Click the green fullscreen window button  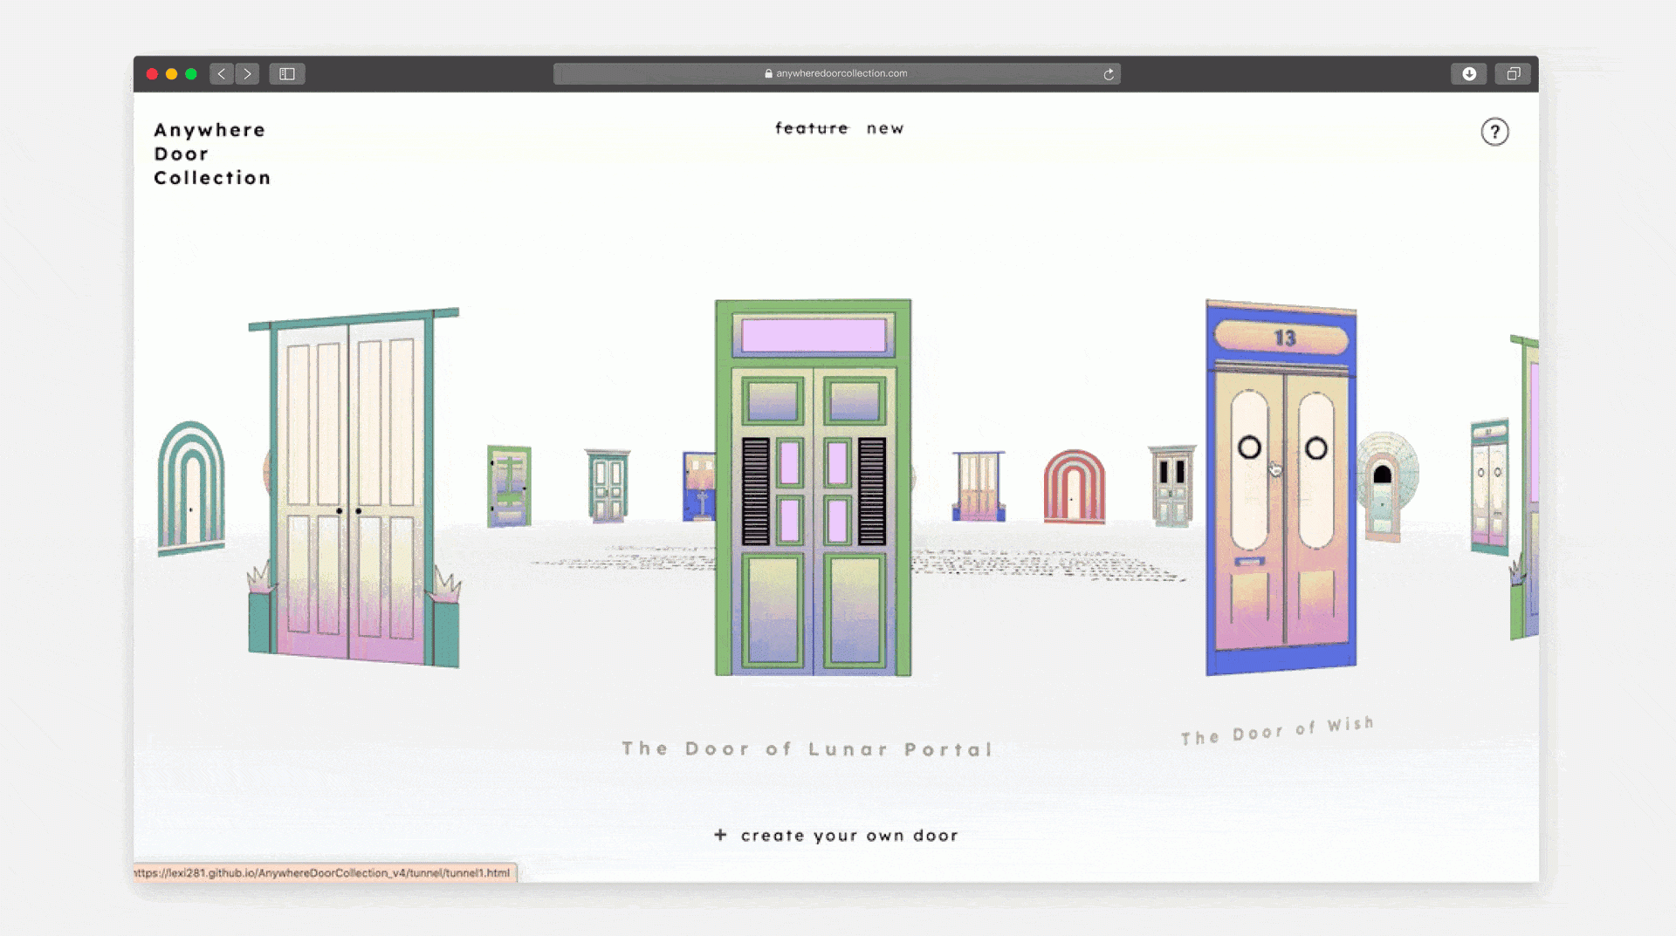[191, 74]
